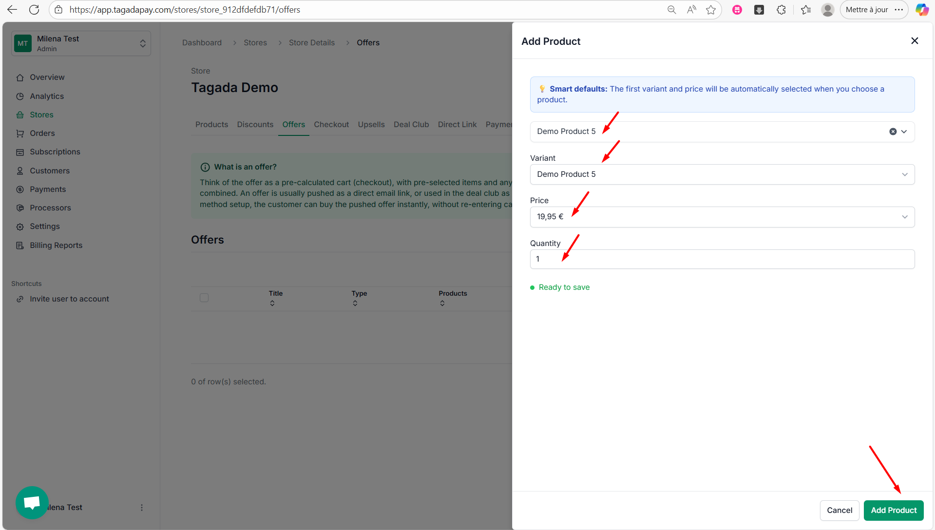935x530 pixels.
Task: Sort offers table by Products
Action: [x=453, y=298]
